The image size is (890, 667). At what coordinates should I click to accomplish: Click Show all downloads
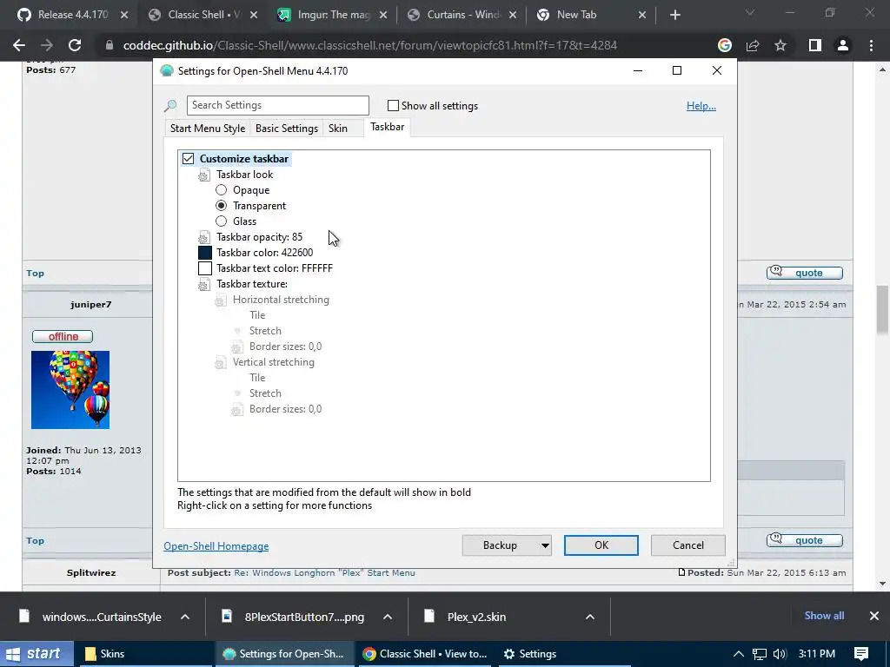tap(824, 616)
